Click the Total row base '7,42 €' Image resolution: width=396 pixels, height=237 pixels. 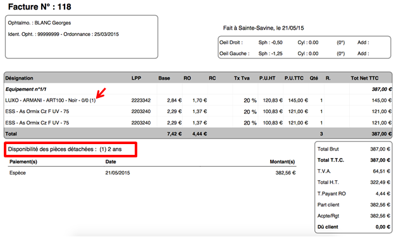(174, 134)
